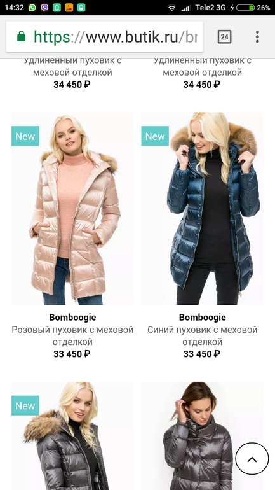Open the Розовый пуховик с меховой отделкой link
Image resolution: width=275 pixels, height=490 pixels.
(72, 335)
